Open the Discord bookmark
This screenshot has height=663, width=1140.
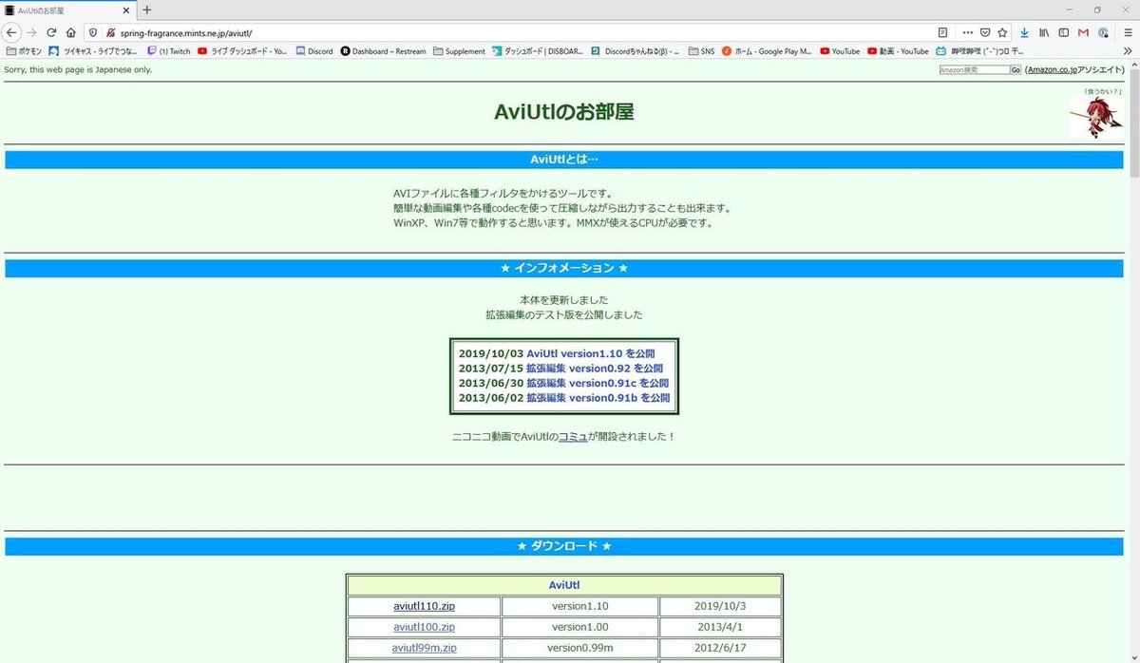(x=314, y=51)
